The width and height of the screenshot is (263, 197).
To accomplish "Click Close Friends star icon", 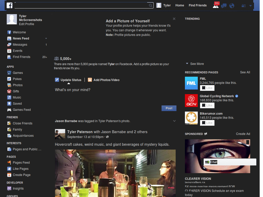I will click(x=9, y=123).
